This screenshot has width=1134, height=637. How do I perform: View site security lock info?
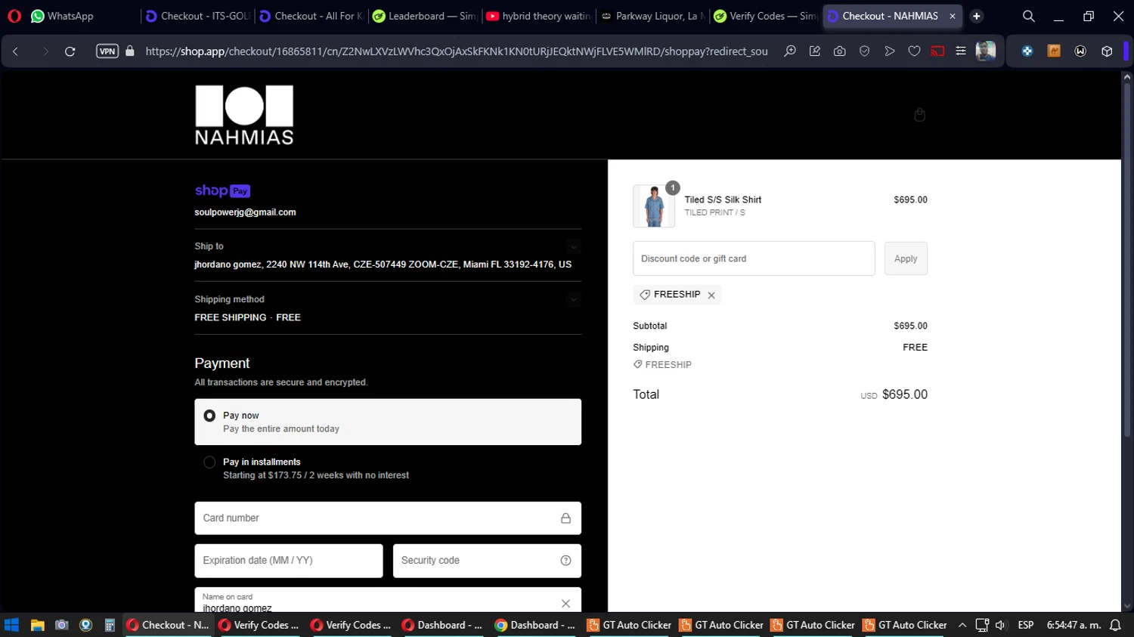pos(130,51)
